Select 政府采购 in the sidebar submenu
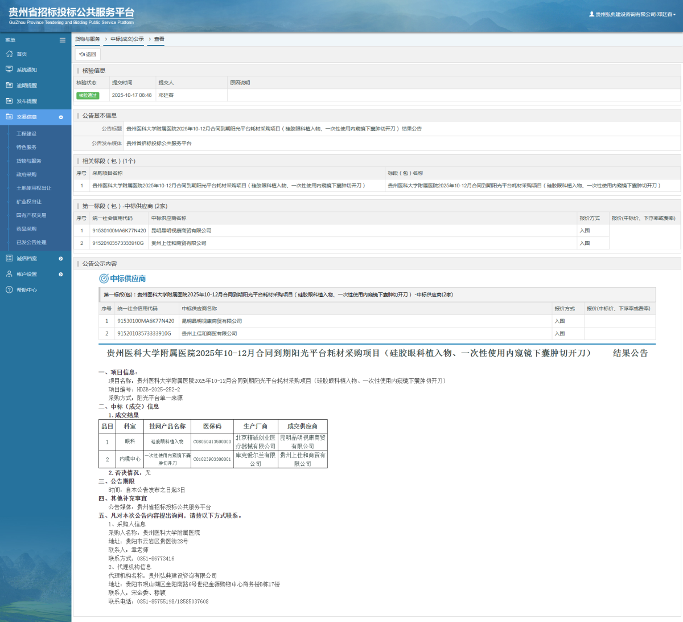 pyautogui.click(x=26, y=175)
